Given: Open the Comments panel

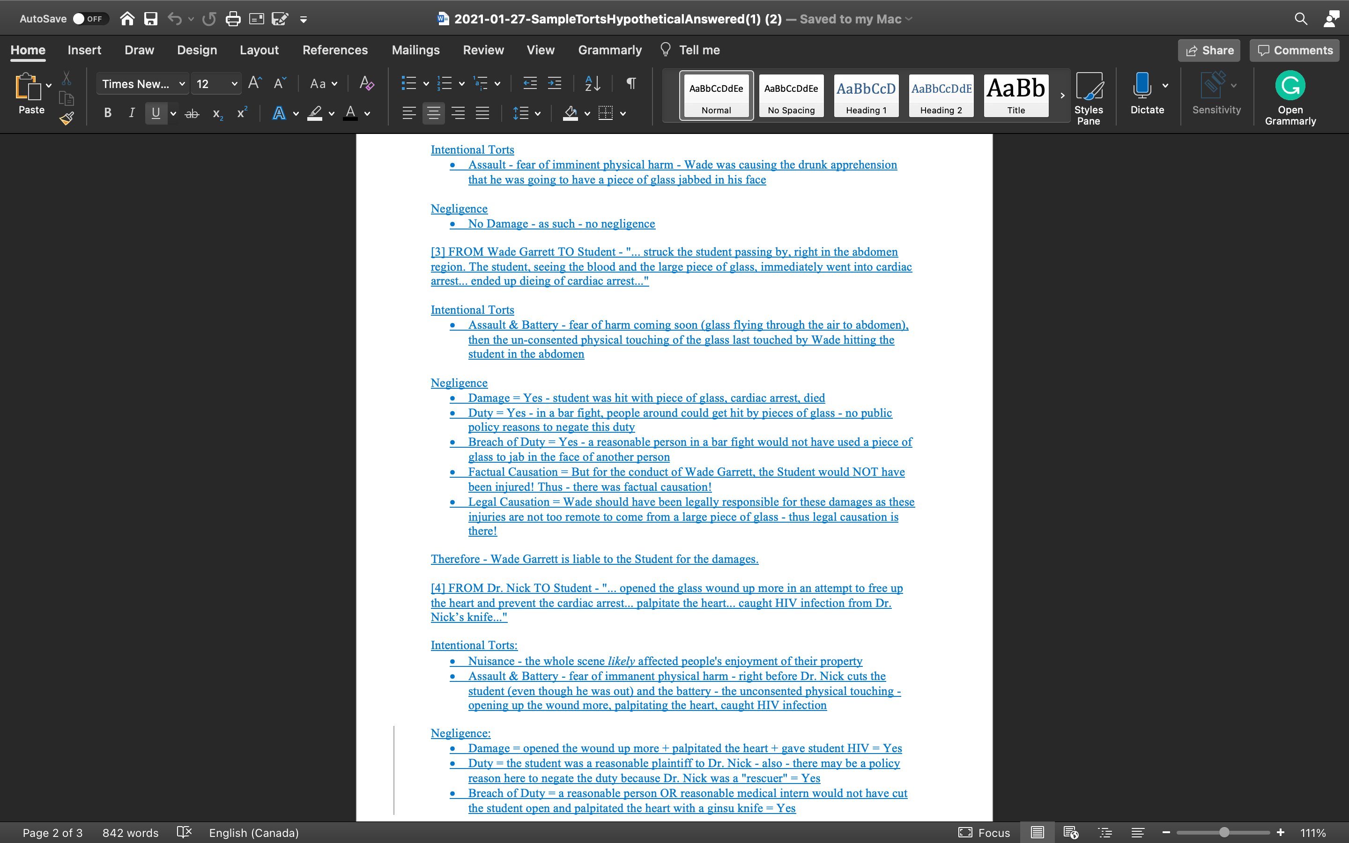Looking at the screenshot, I should click(1293, 50).
